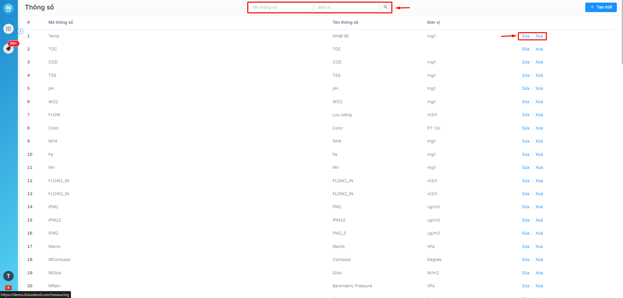The image size is (623, 298).
Task: Click Sửa for FLOW1_IN row
Action: (x=525, y=181)
